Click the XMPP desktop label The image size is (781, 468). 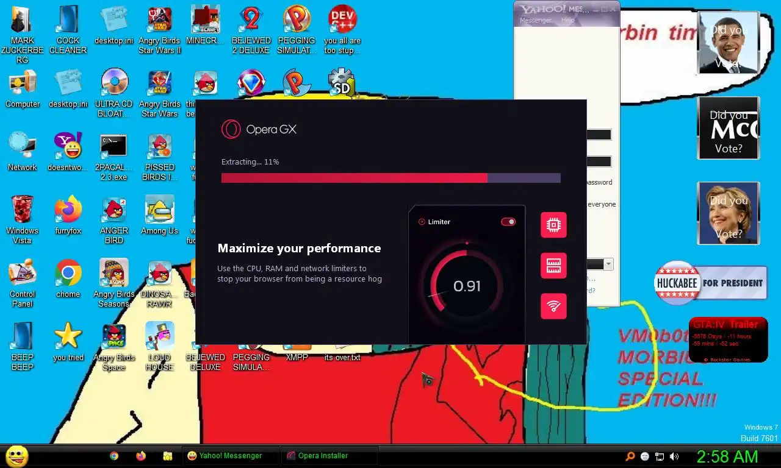[297, 357]
